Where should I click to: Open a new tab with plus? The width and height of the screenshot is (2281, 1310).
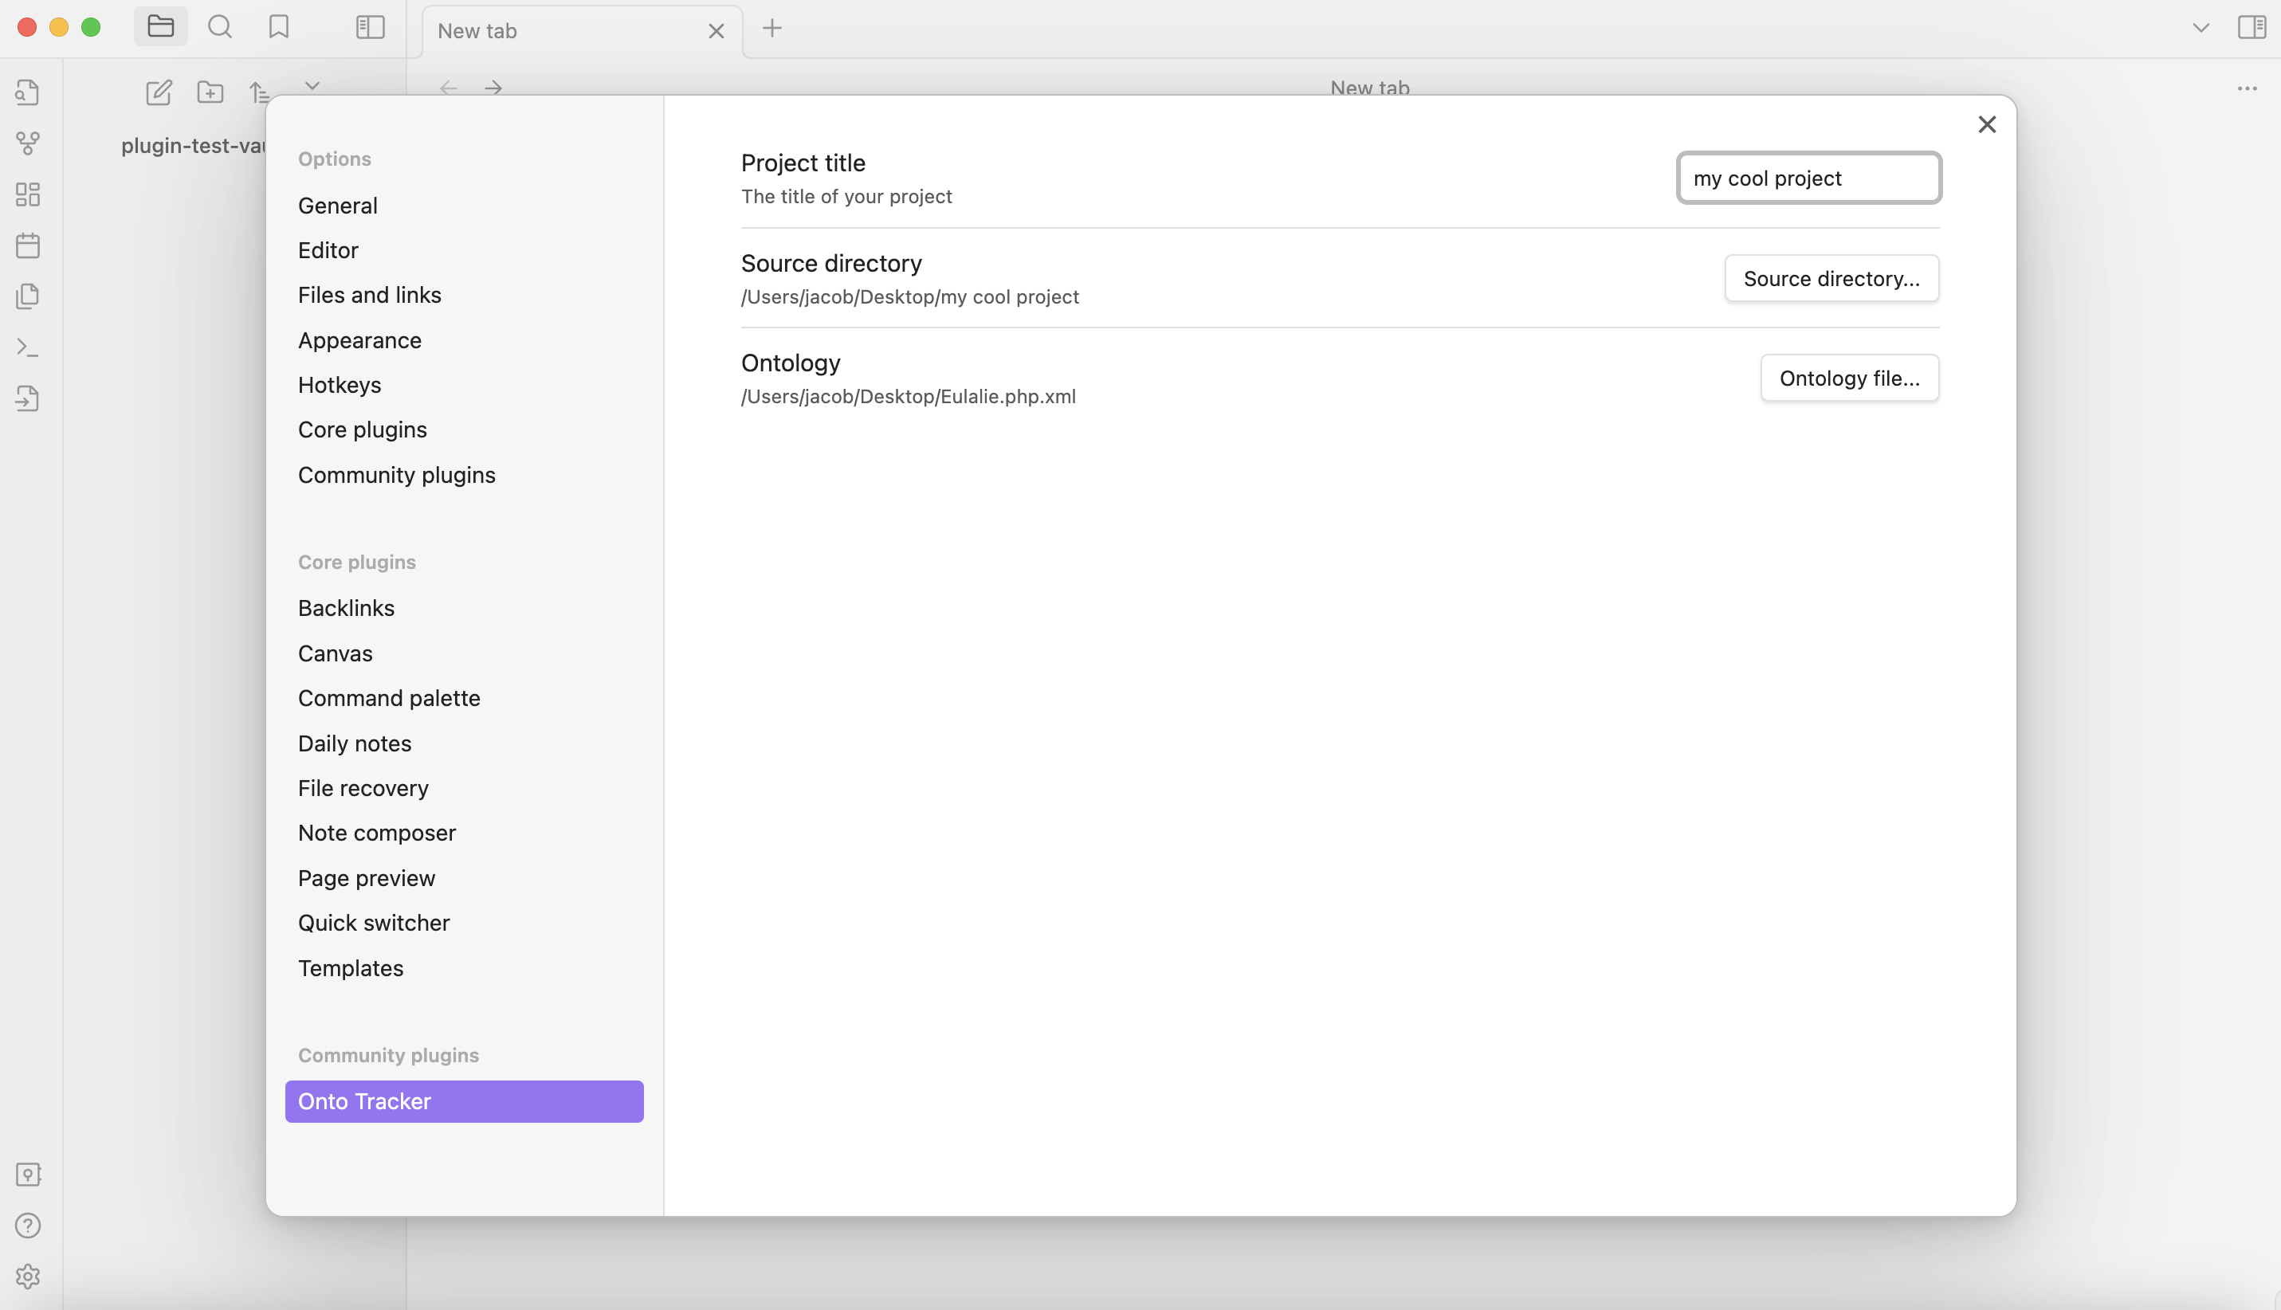(771, 29)
